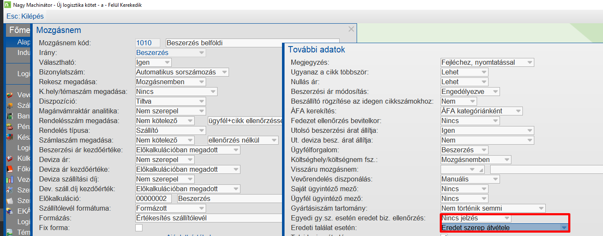
Task: Click the Mozgásnem kód field 1010
Action: tap(148, 43)
